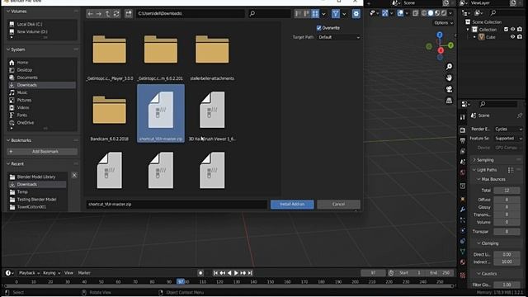The image size is (528, 297).
Task: Hide Collection with eye icon in outliner
Action: click(512, 30)
